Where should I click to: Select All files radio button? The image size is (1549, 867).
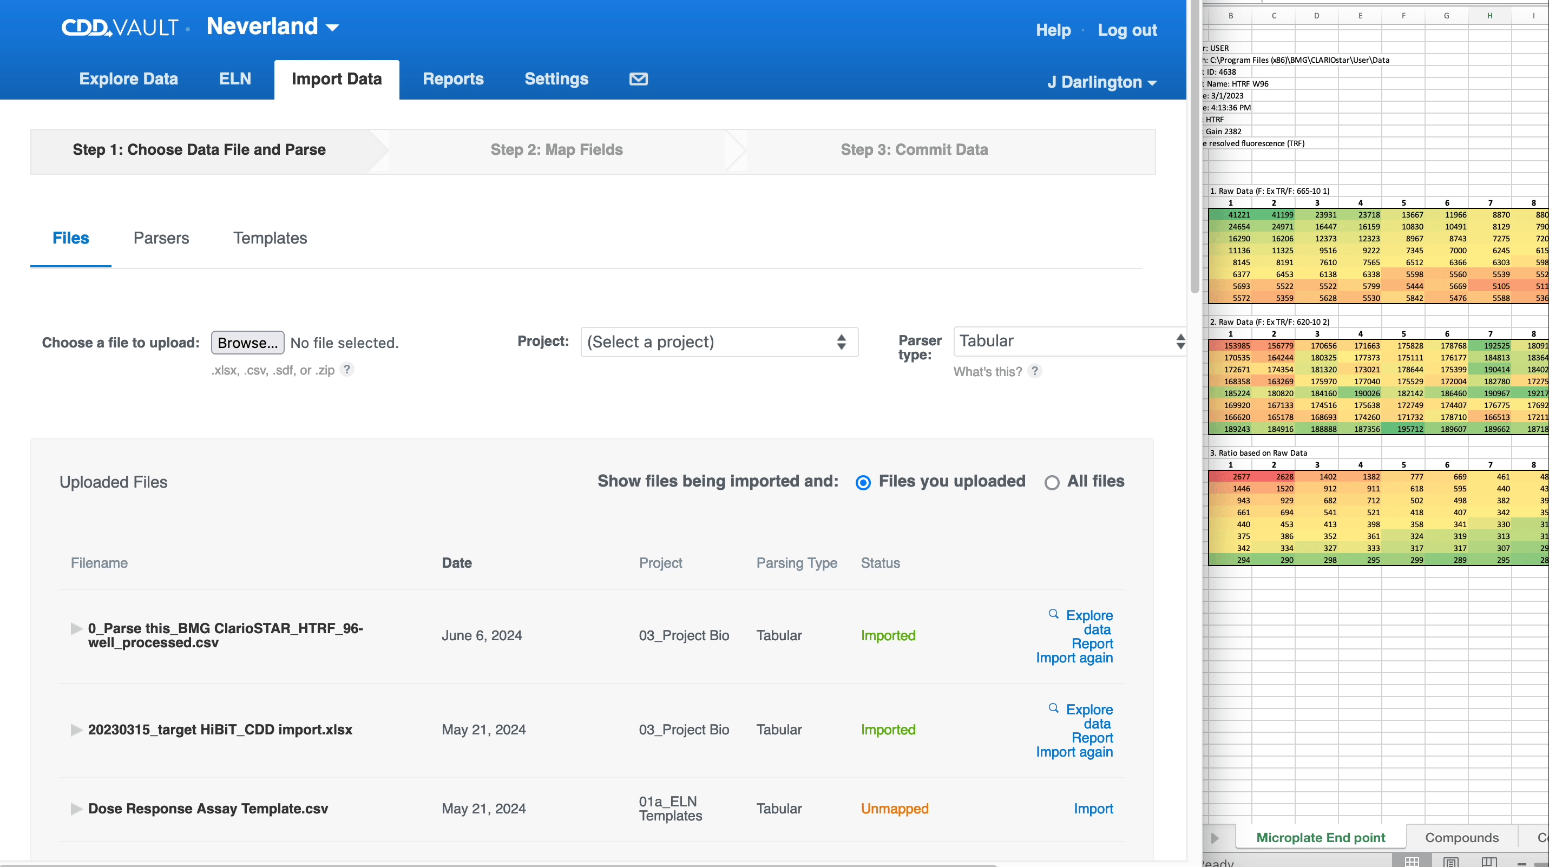coord(1052,482)
